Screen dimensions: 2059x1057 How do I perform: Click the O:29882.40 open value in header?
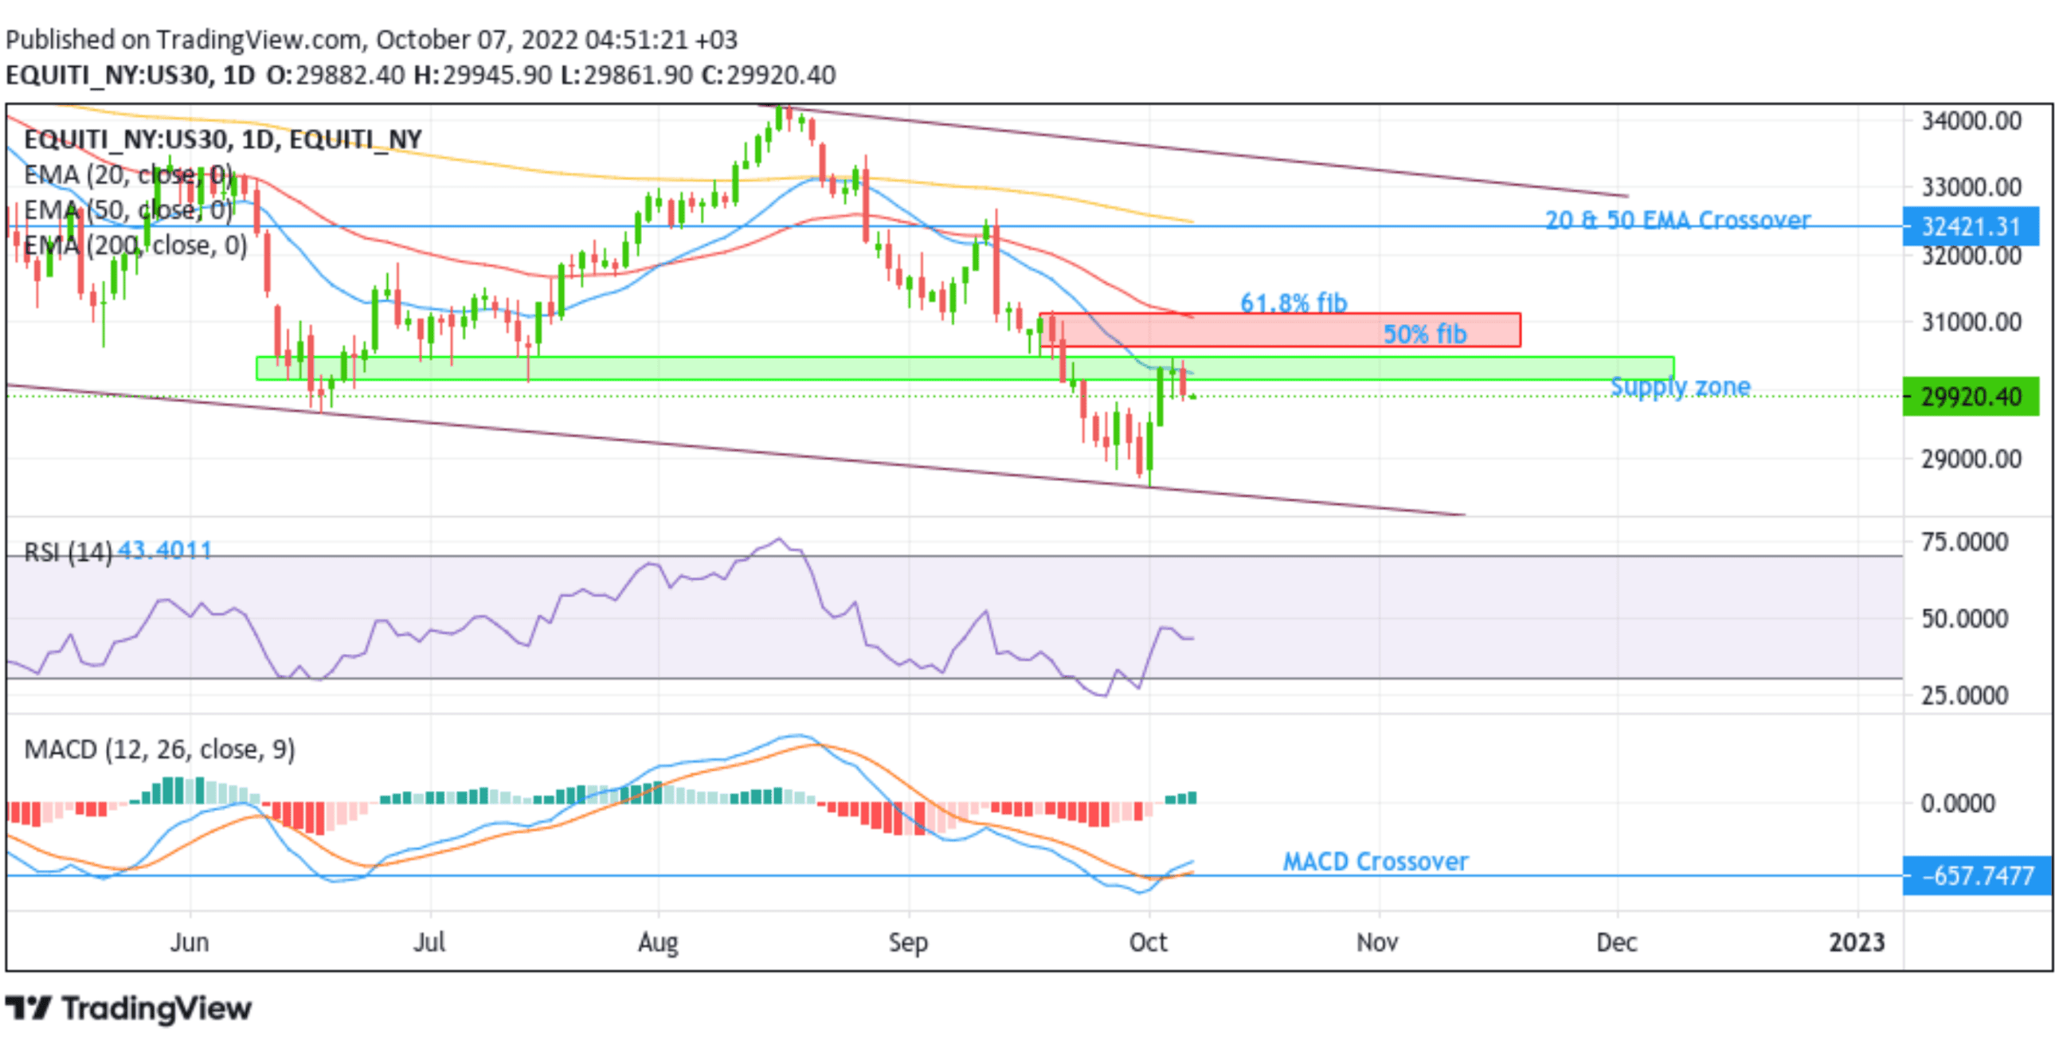coord(335,75)
